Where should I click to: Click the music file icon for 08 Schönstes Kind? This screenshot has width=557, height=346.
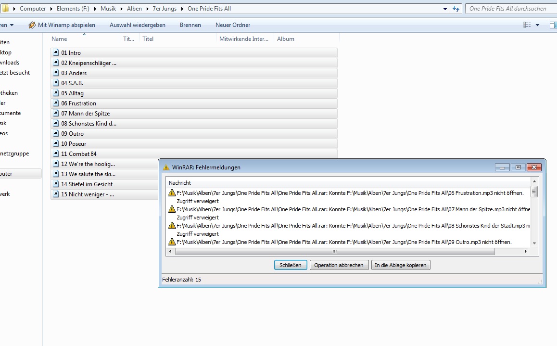pyautogui.click(x=56, y=123)
